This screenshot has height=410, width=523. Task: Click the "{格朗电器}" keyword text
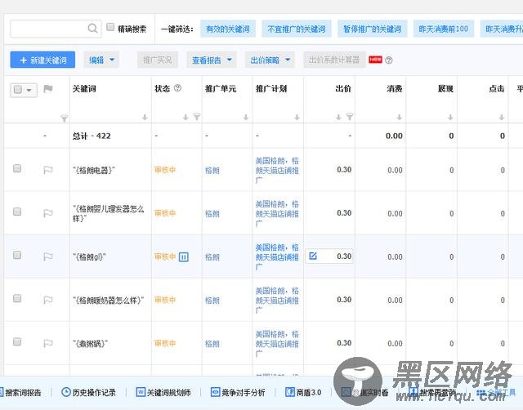94,171
